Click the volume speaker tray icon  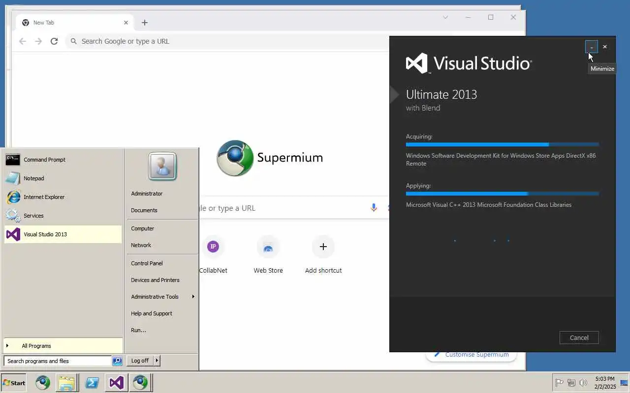[583, 383]
